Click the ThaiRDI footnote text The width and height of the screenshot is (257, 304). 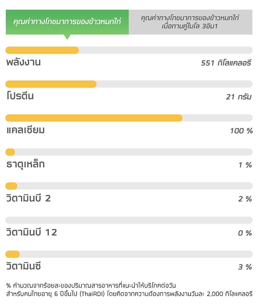129,290
